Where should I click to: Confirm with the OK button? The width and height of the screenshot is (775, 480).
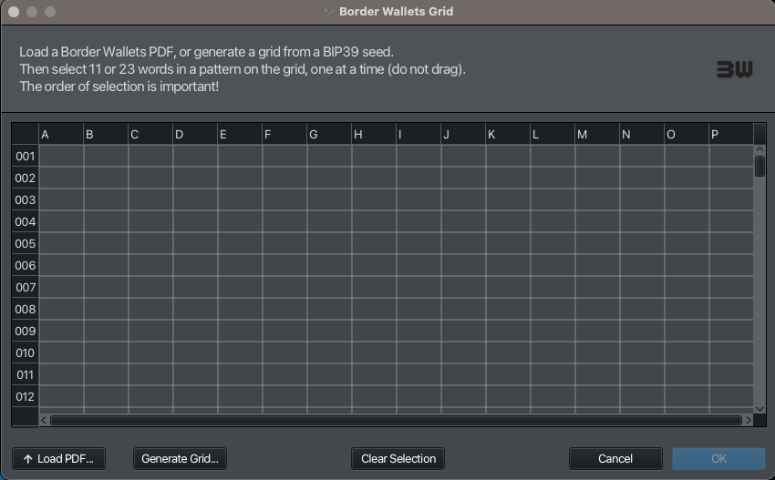click(x=718, y=459)
